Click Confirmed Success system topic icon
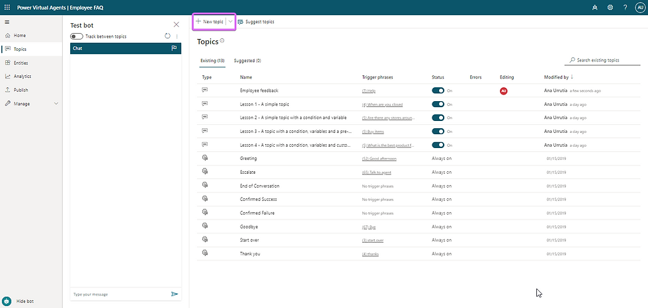 tap(204, 198)
